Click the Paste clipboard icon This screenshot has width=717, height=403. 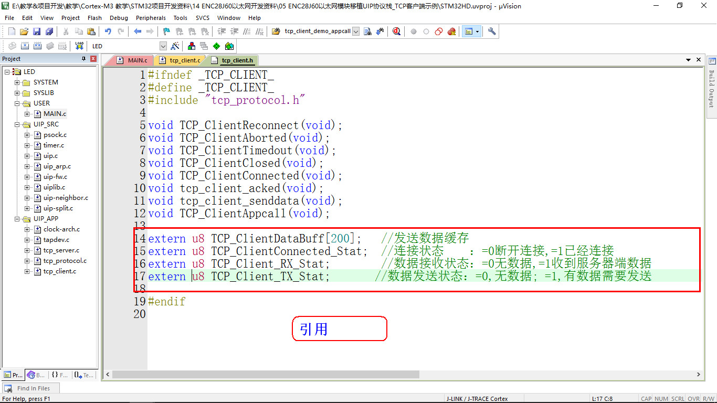(91, 31)
